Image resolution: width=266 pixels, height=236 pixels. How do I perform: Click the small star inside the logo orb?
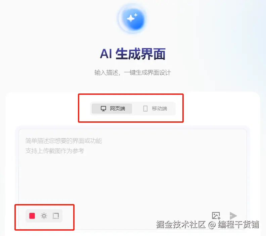(136, 15)
